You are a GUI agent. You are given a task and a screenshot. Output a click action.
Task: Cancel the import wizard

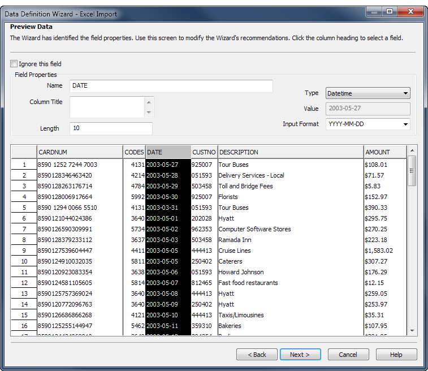[348, 355]
